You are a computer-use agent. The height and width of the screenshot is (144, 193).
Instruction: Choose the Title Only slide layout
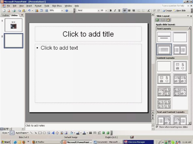(180, 37)
